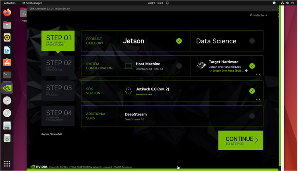Select STEP 03 Setup Process tab

(x=58, y=91)
